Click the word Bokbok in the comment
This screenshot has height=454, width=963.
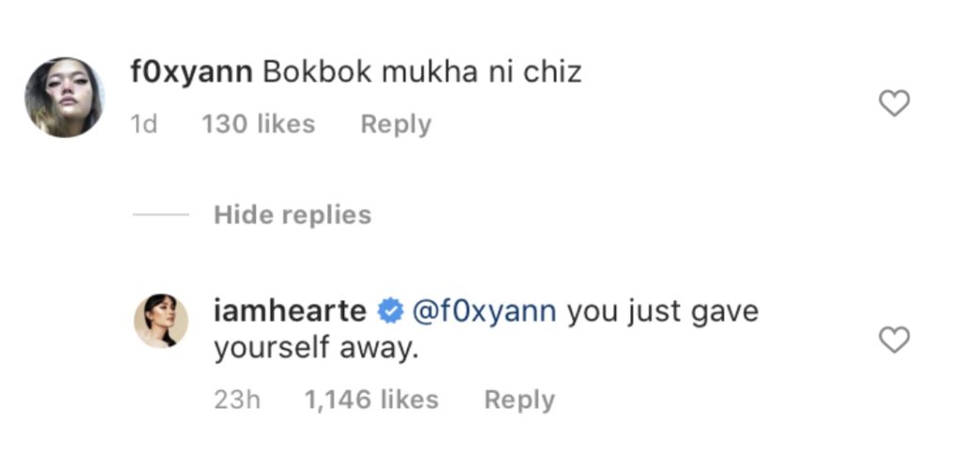click(308, 72)
